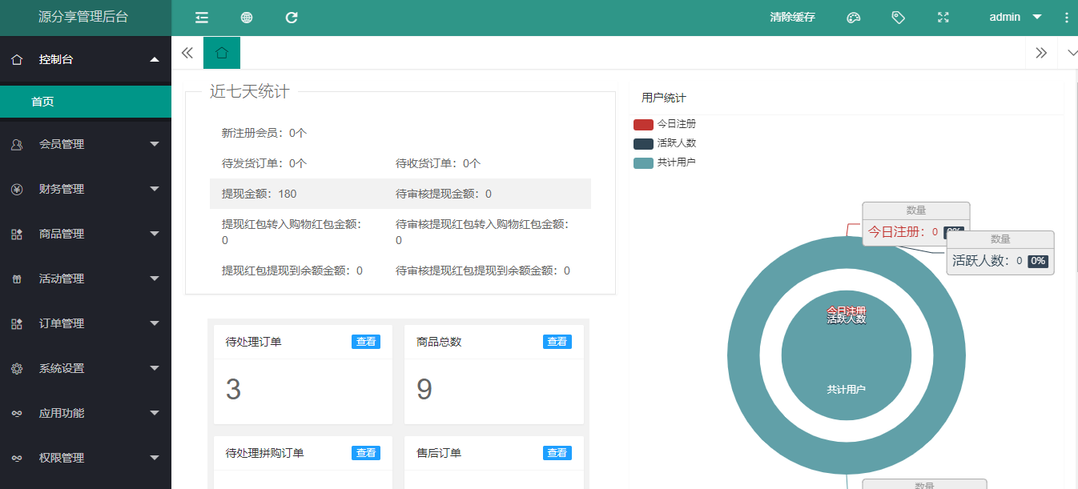
Task: Click the 待发货订单：0个 text
Action: (264, 163)
